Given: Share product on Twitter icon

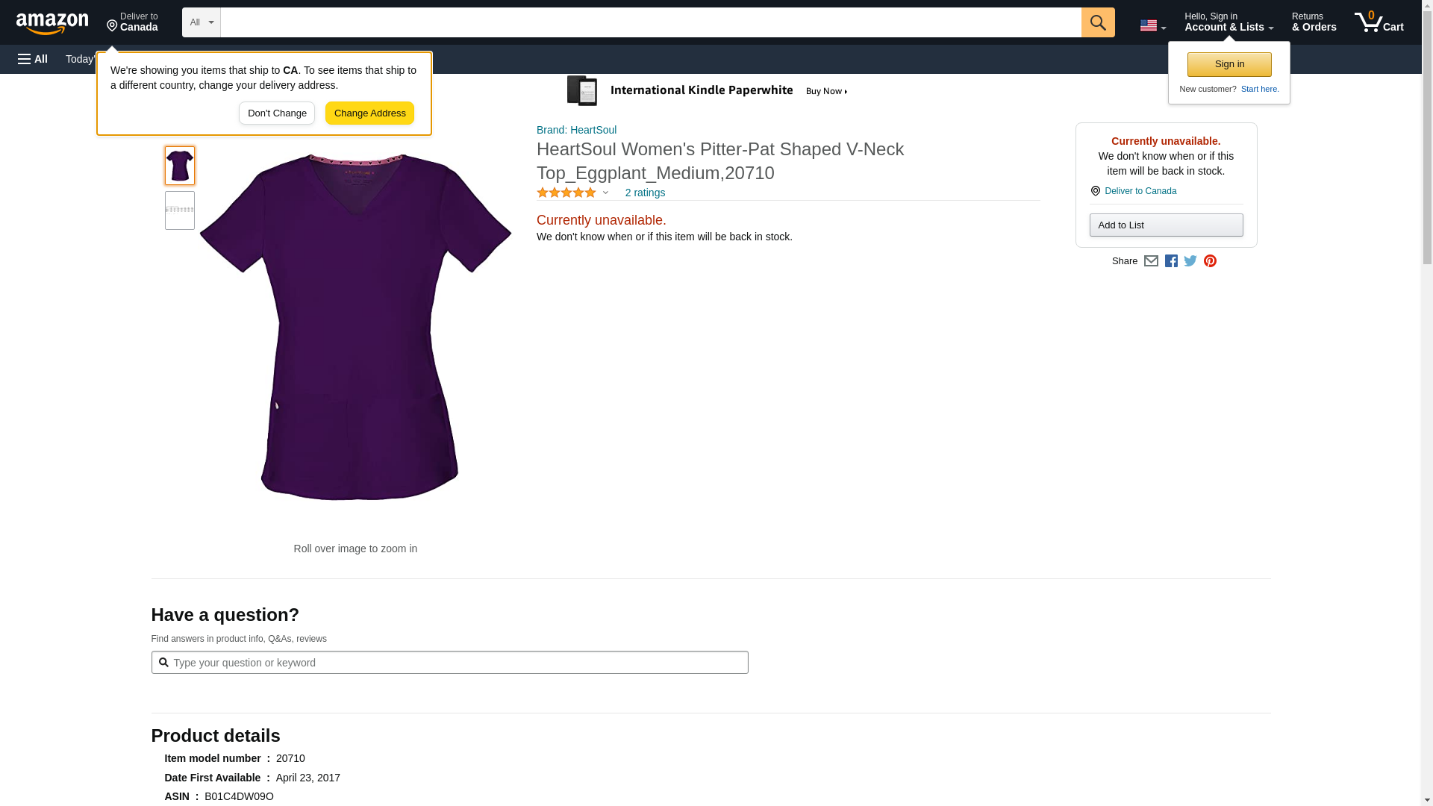Looking at the screenshot, I should coord(1190,261).
